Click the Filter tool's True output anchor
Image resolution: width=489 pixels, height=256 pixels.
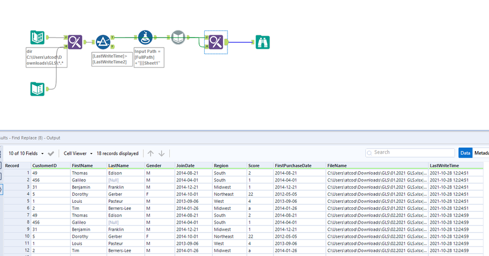tap(112, 38)
